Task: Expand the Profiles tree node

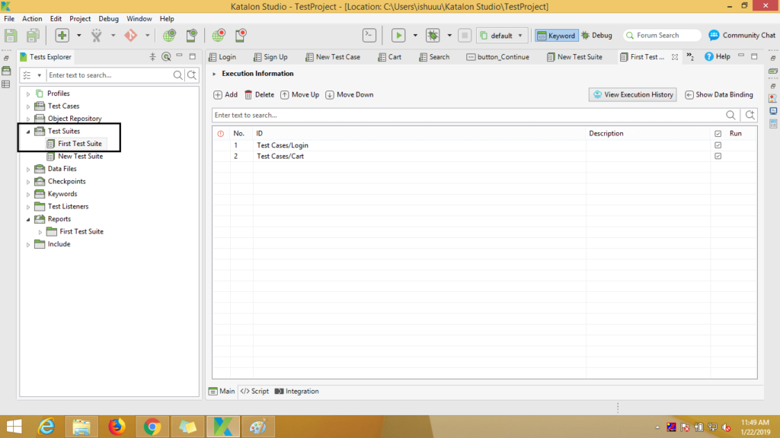Action: (x=28, y=94)
